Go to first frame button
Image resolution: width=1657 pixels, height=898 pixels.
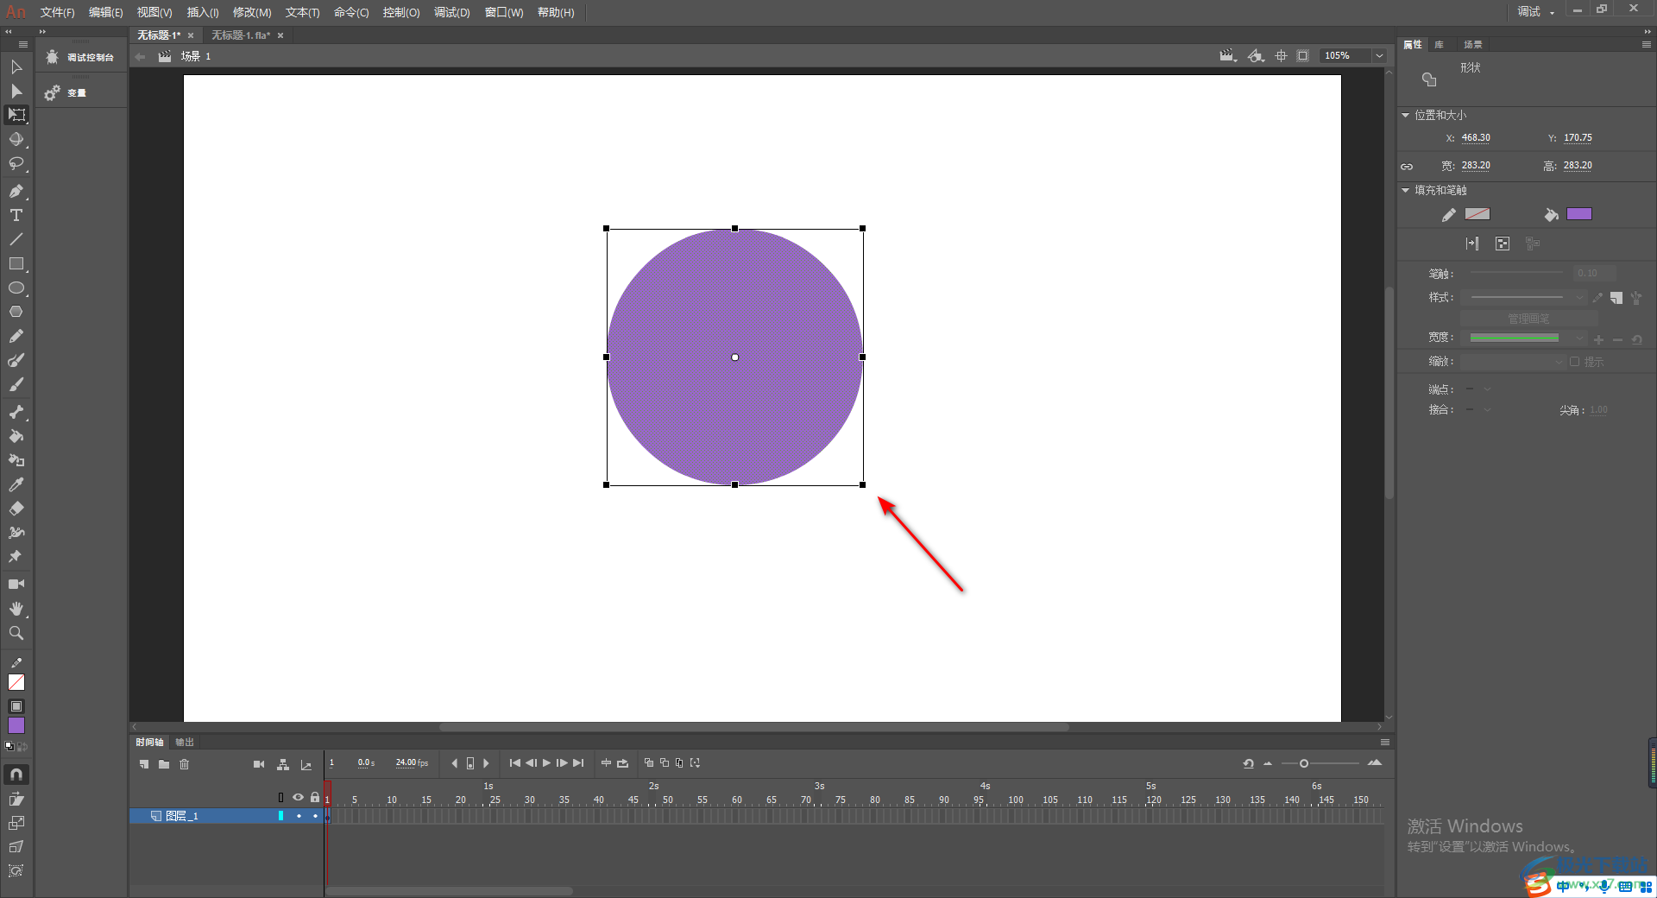click(515, 762)
